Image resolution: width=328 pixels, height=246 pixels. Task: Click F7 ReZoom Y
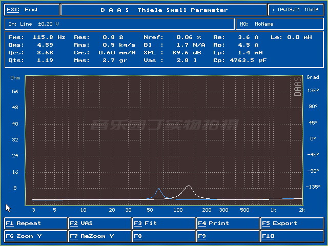click(x=100, y=236)
